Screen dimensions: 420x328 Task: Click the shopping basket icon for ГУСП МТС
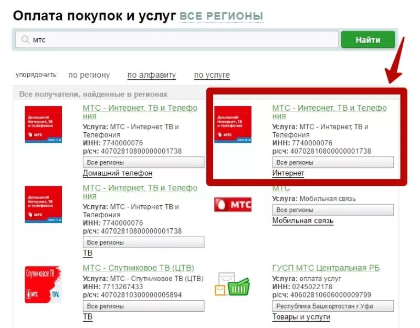233,284
